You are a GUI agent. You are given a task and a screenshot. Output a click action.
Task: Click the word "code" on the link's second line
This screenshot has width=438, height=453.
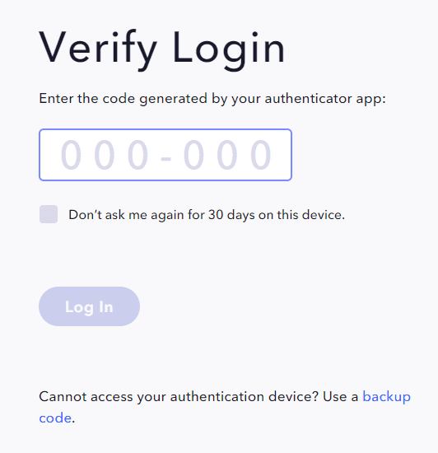[55, 418]
